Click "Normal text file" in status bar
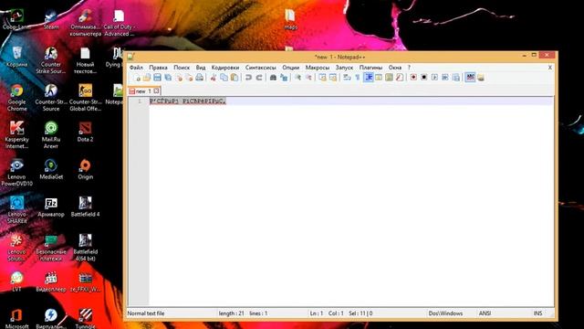 click(146, 313)
